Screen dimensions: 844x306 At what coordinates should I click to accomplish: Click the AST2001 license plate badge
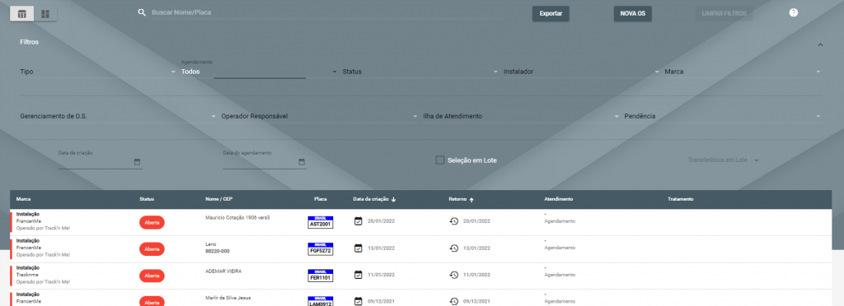coord(321,222)
